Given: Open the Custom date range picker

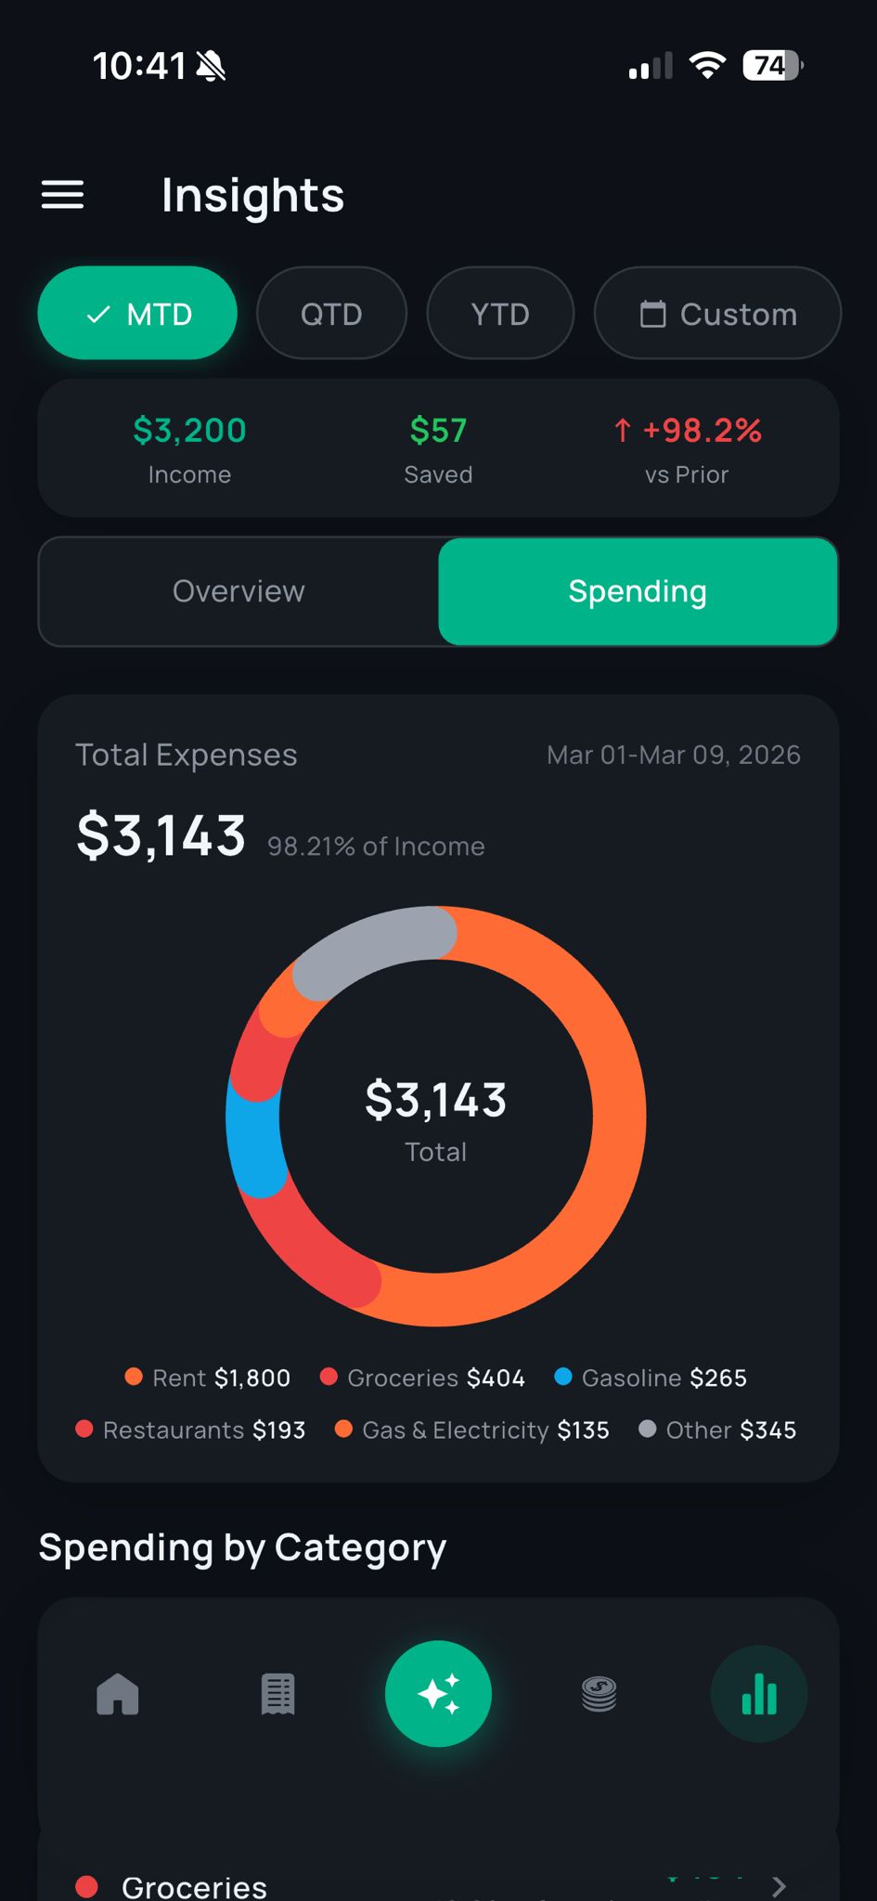Looking at the screenshot, I should pos(717,313).
